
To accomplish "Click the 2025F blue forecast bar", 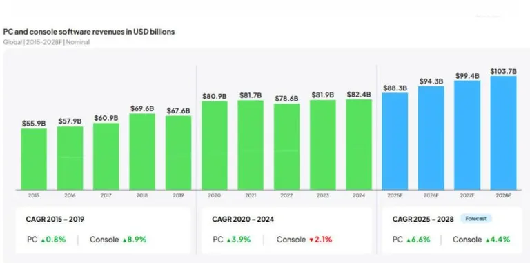I will tap(395, 142).
